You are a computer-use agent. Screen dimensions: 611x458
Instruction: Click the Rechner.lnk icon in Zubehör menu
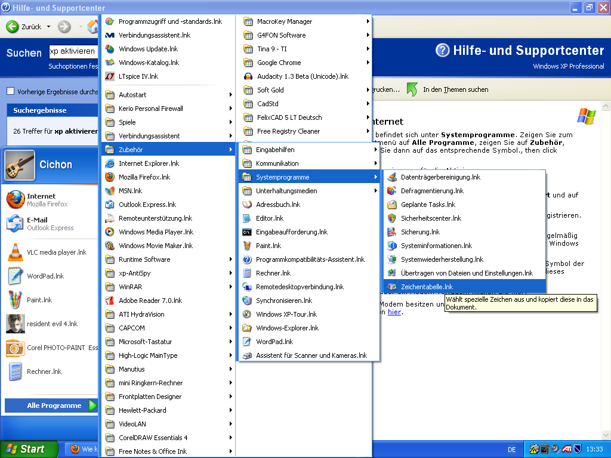(246, 273)
